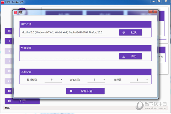Click the IPTV icon in the settings dialog title
The height and width of the screenshot is (114, 171).
tap(15, 13)
